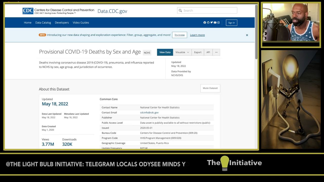
Task: Dismiss the beta announcement banner
Action: 247,35
